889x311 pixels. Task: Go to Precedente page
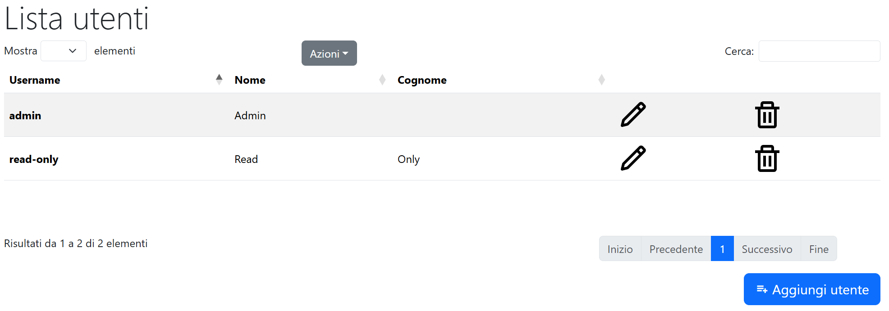coord(676,248)
